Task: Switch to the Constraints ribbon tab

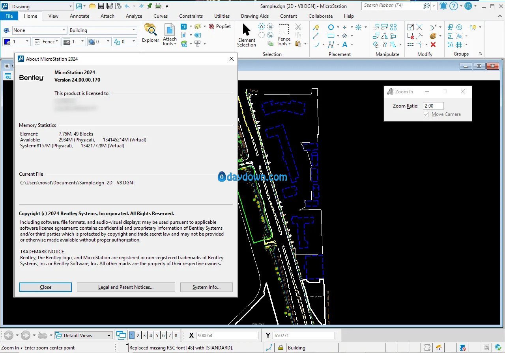Action: click(191, 16)
